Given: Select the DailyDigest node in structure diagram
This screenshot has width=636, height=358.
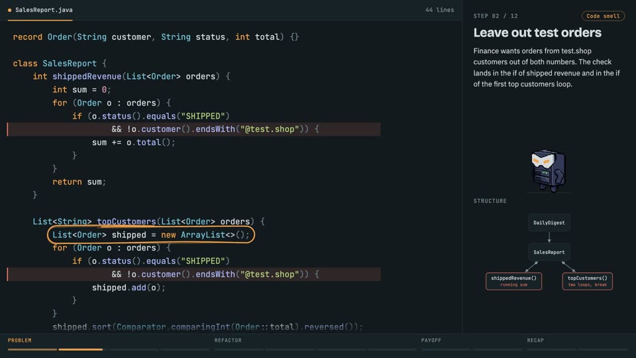Looking at the screenshot, I should tap(549, 223).
